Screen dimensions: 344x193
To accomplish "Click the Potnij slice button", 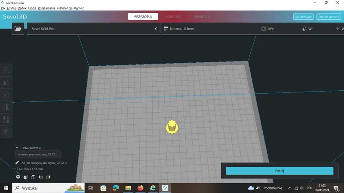I will click(280, 171).
